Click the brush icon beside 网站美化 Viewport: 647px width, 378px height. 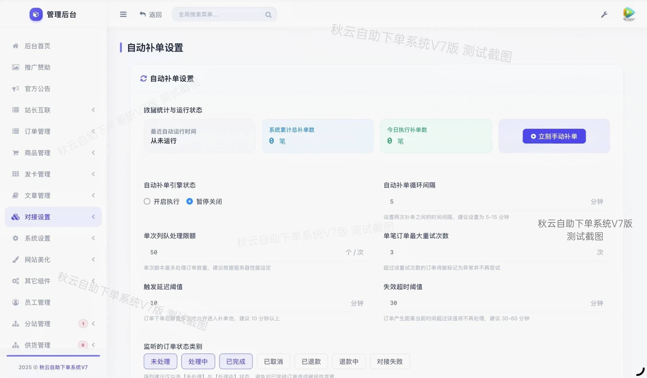(x=16, y=259)
